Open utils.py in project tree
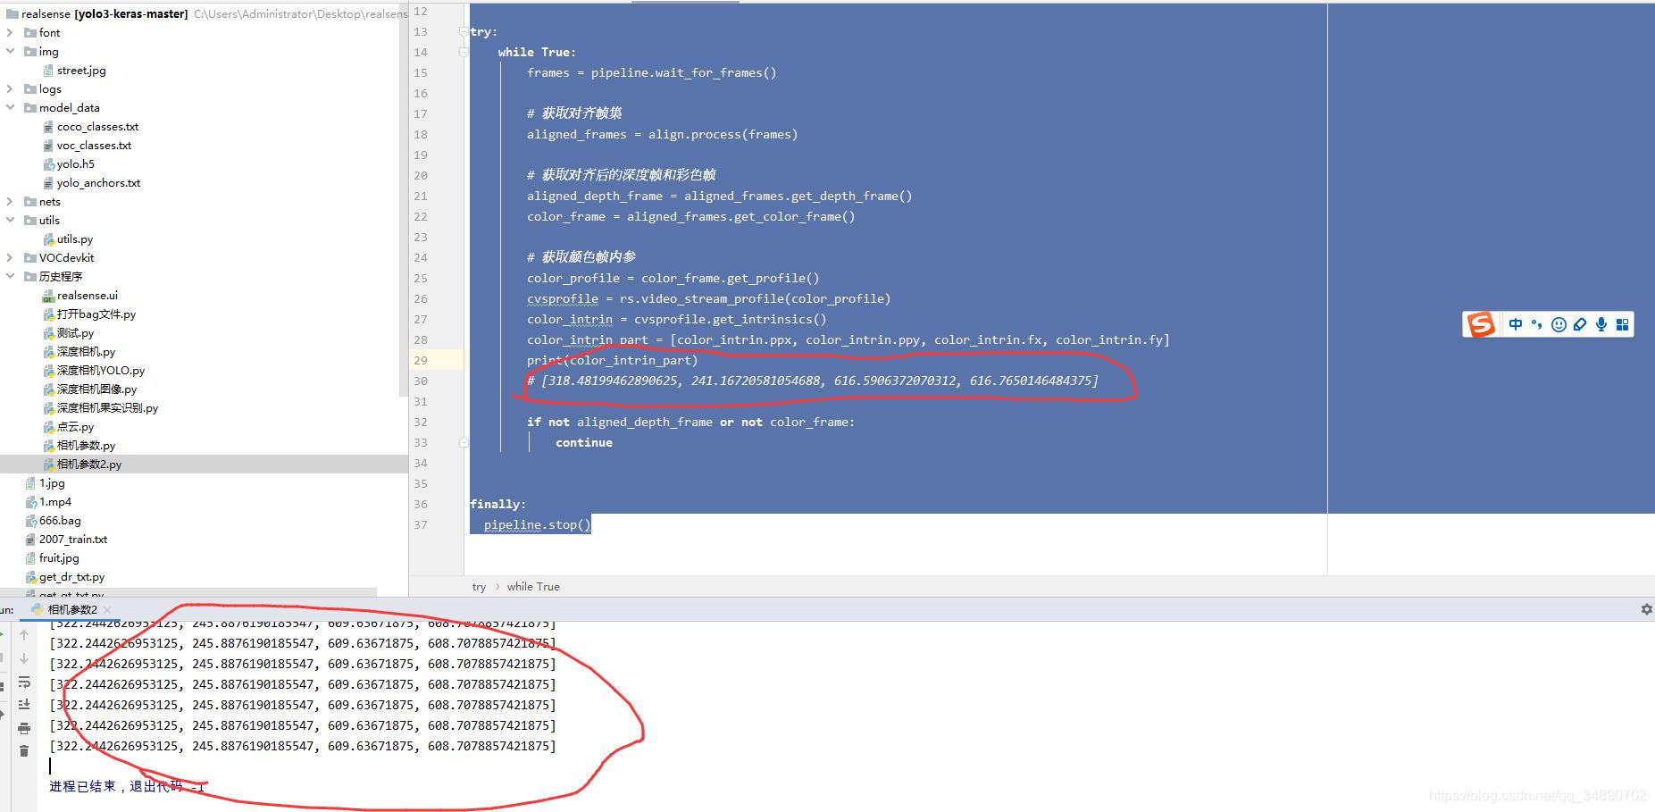Viewport: 1655px width, 812px height. point(75,239)
